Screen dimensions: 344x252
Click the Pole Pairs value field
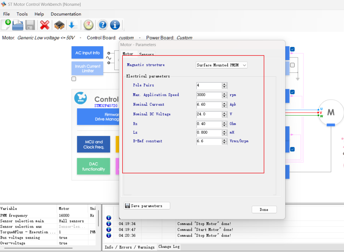(x=209, y=86)
